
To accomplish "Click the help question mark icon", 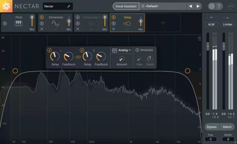I will point(219,6).
